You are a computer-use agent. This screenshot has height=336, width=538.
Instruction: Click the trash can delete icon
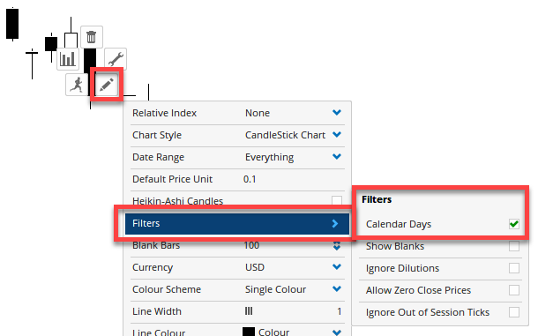coord(91,37)
